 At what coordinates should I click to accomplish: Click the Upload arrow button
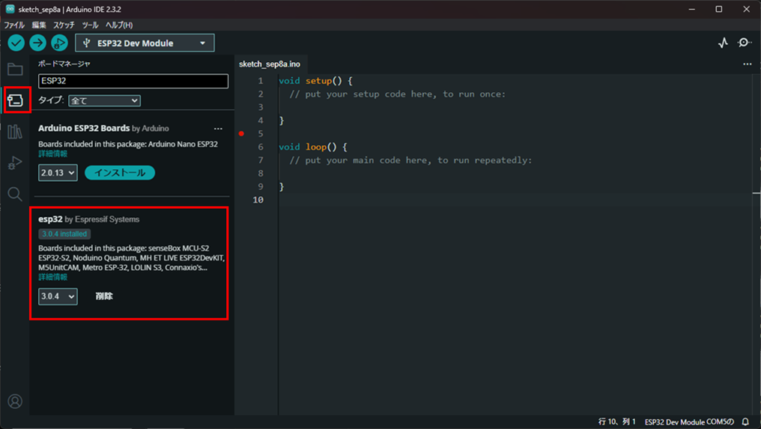[37, 43]
